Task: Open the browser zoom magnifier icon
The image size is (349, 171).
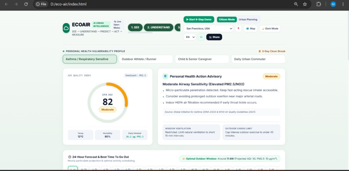Action: (296, 4)
